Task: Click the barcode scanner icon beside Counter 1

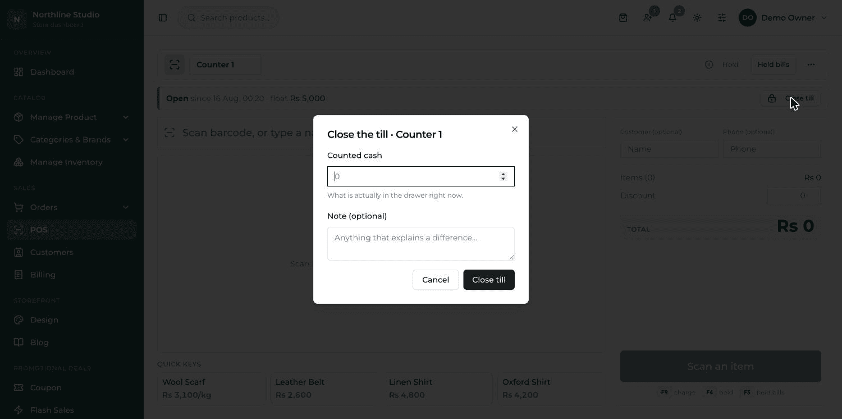Action: (x=175, y=65)
